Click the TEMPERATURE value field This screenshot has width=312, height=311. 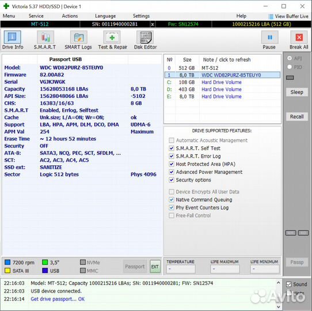coord(181,269)
